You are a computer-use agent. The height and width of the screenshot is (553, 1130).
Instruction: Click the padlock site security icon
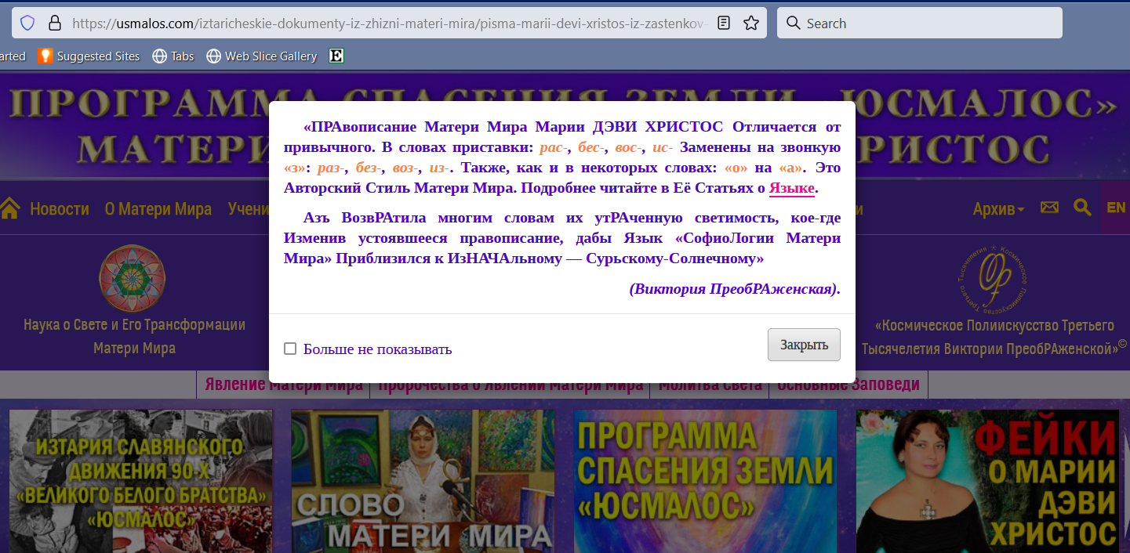(55, 23)
